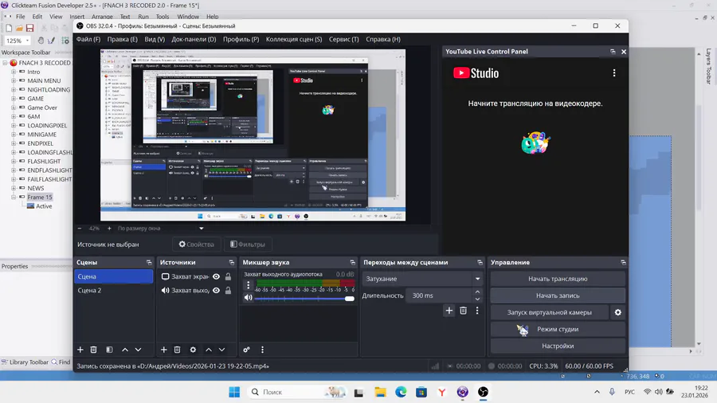Open OBS Правка menu

pyautogui.click(x=122, y=39)
